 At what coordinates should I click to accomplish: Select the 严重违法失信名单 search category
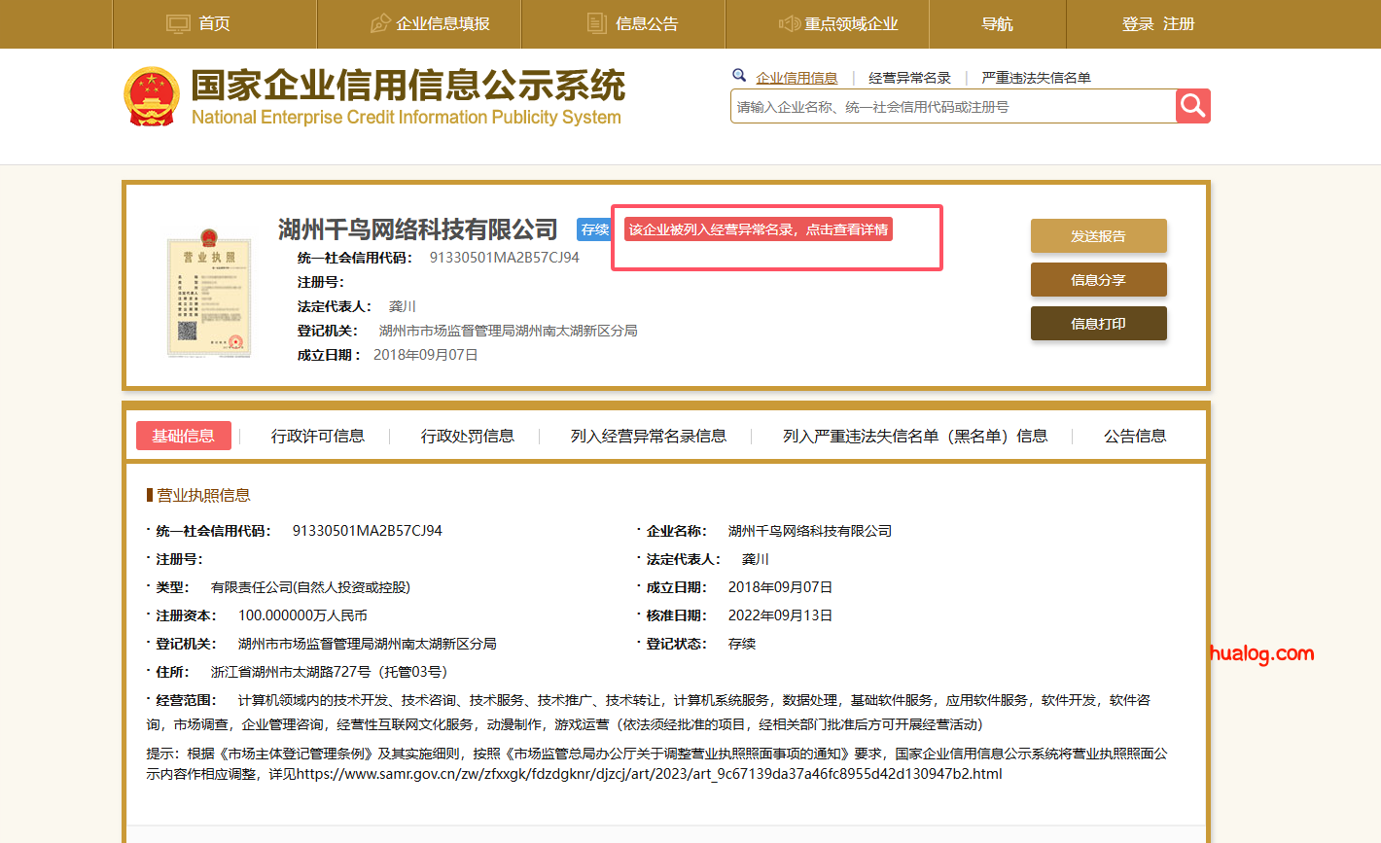pyautogui.click(x=1036, y=78)
